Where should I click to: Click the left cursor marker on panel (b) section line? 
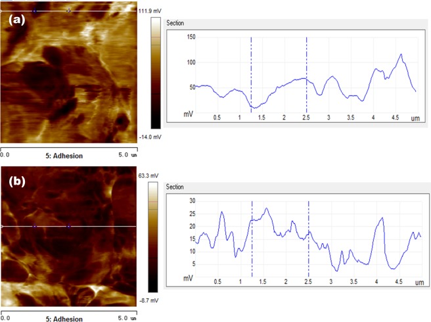pos(35,227)
